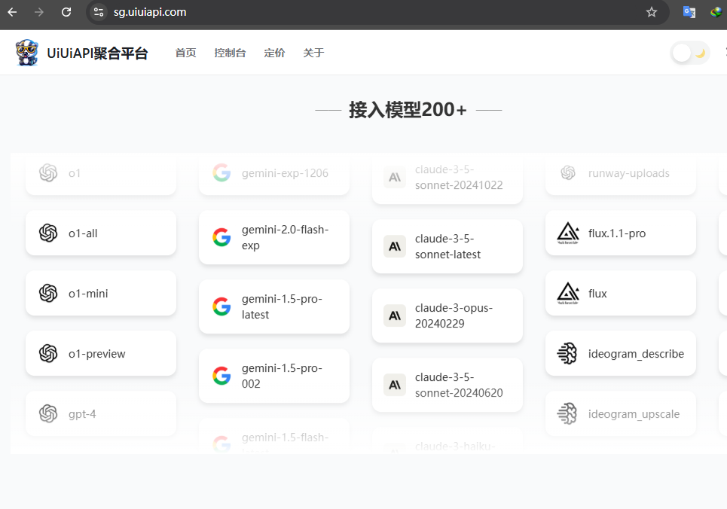Image resolution: width=727 pixels, height=509 pixels.
Task: Click the UiUiAPI mascot logo
Action: pyautogui.click(x=27, y=53)
